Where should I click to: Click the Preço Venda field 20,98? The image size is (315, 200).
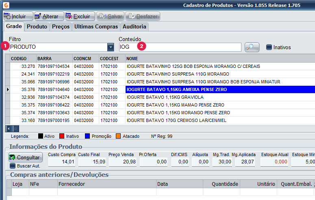(x=122, y=162)
